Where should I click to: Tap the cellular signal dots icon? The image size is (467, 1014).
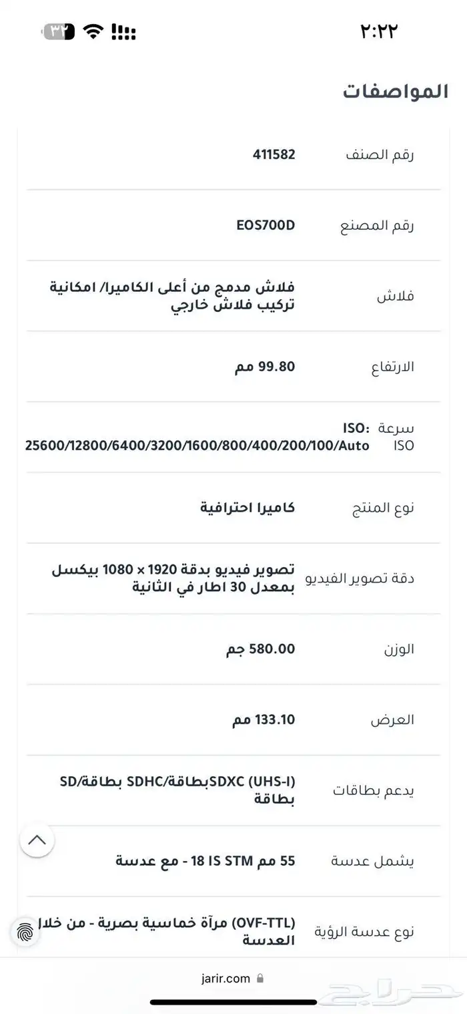click(x=123, y=31)
